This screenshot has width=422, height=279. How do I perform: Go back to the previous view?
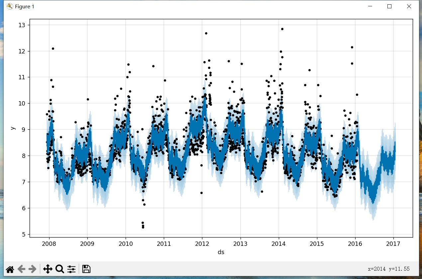(x=22, y=269)
